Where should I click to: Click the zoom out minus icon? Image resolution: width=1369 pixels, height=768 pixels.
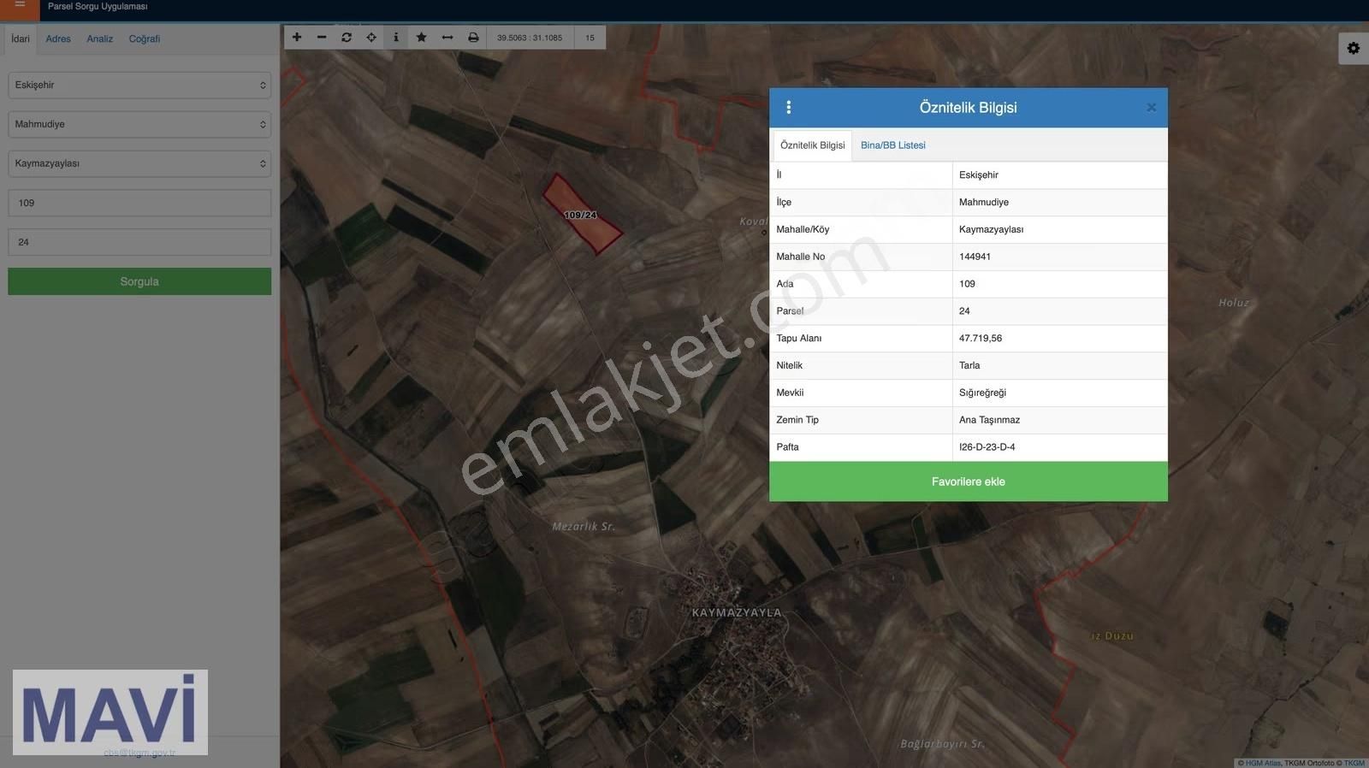pos(322,38)
